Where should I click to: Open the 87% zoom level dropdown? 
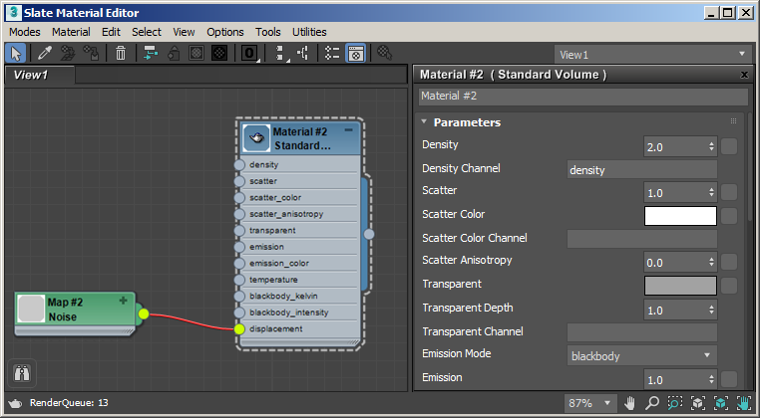click(590, 402)
